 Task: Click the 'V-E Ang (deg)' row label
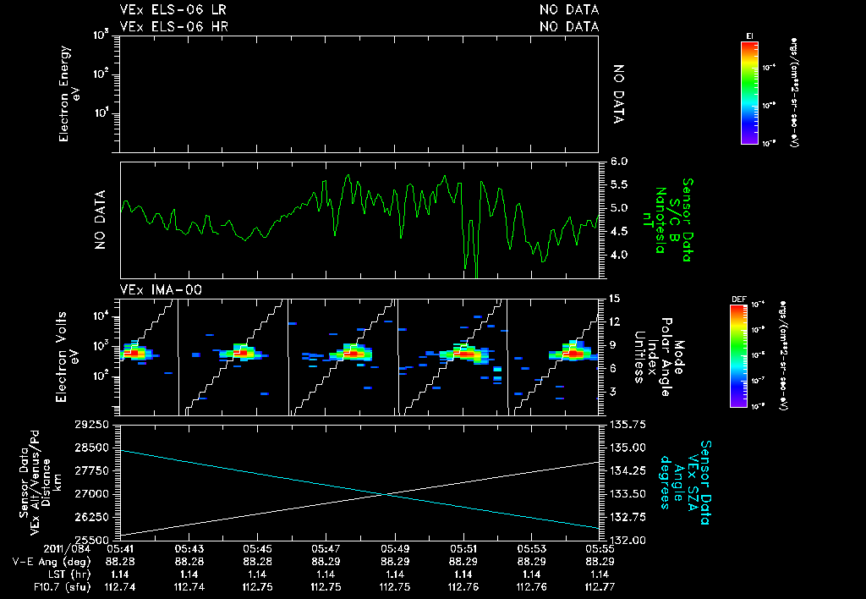pyautogui.click(x=52, y=562)
